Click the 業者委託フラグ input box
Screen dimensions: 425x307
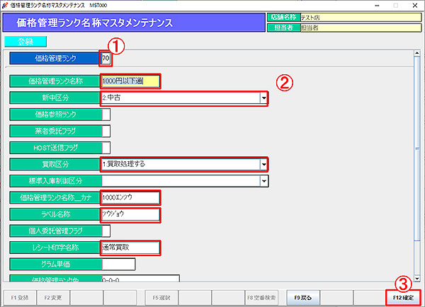pos(106,132)
